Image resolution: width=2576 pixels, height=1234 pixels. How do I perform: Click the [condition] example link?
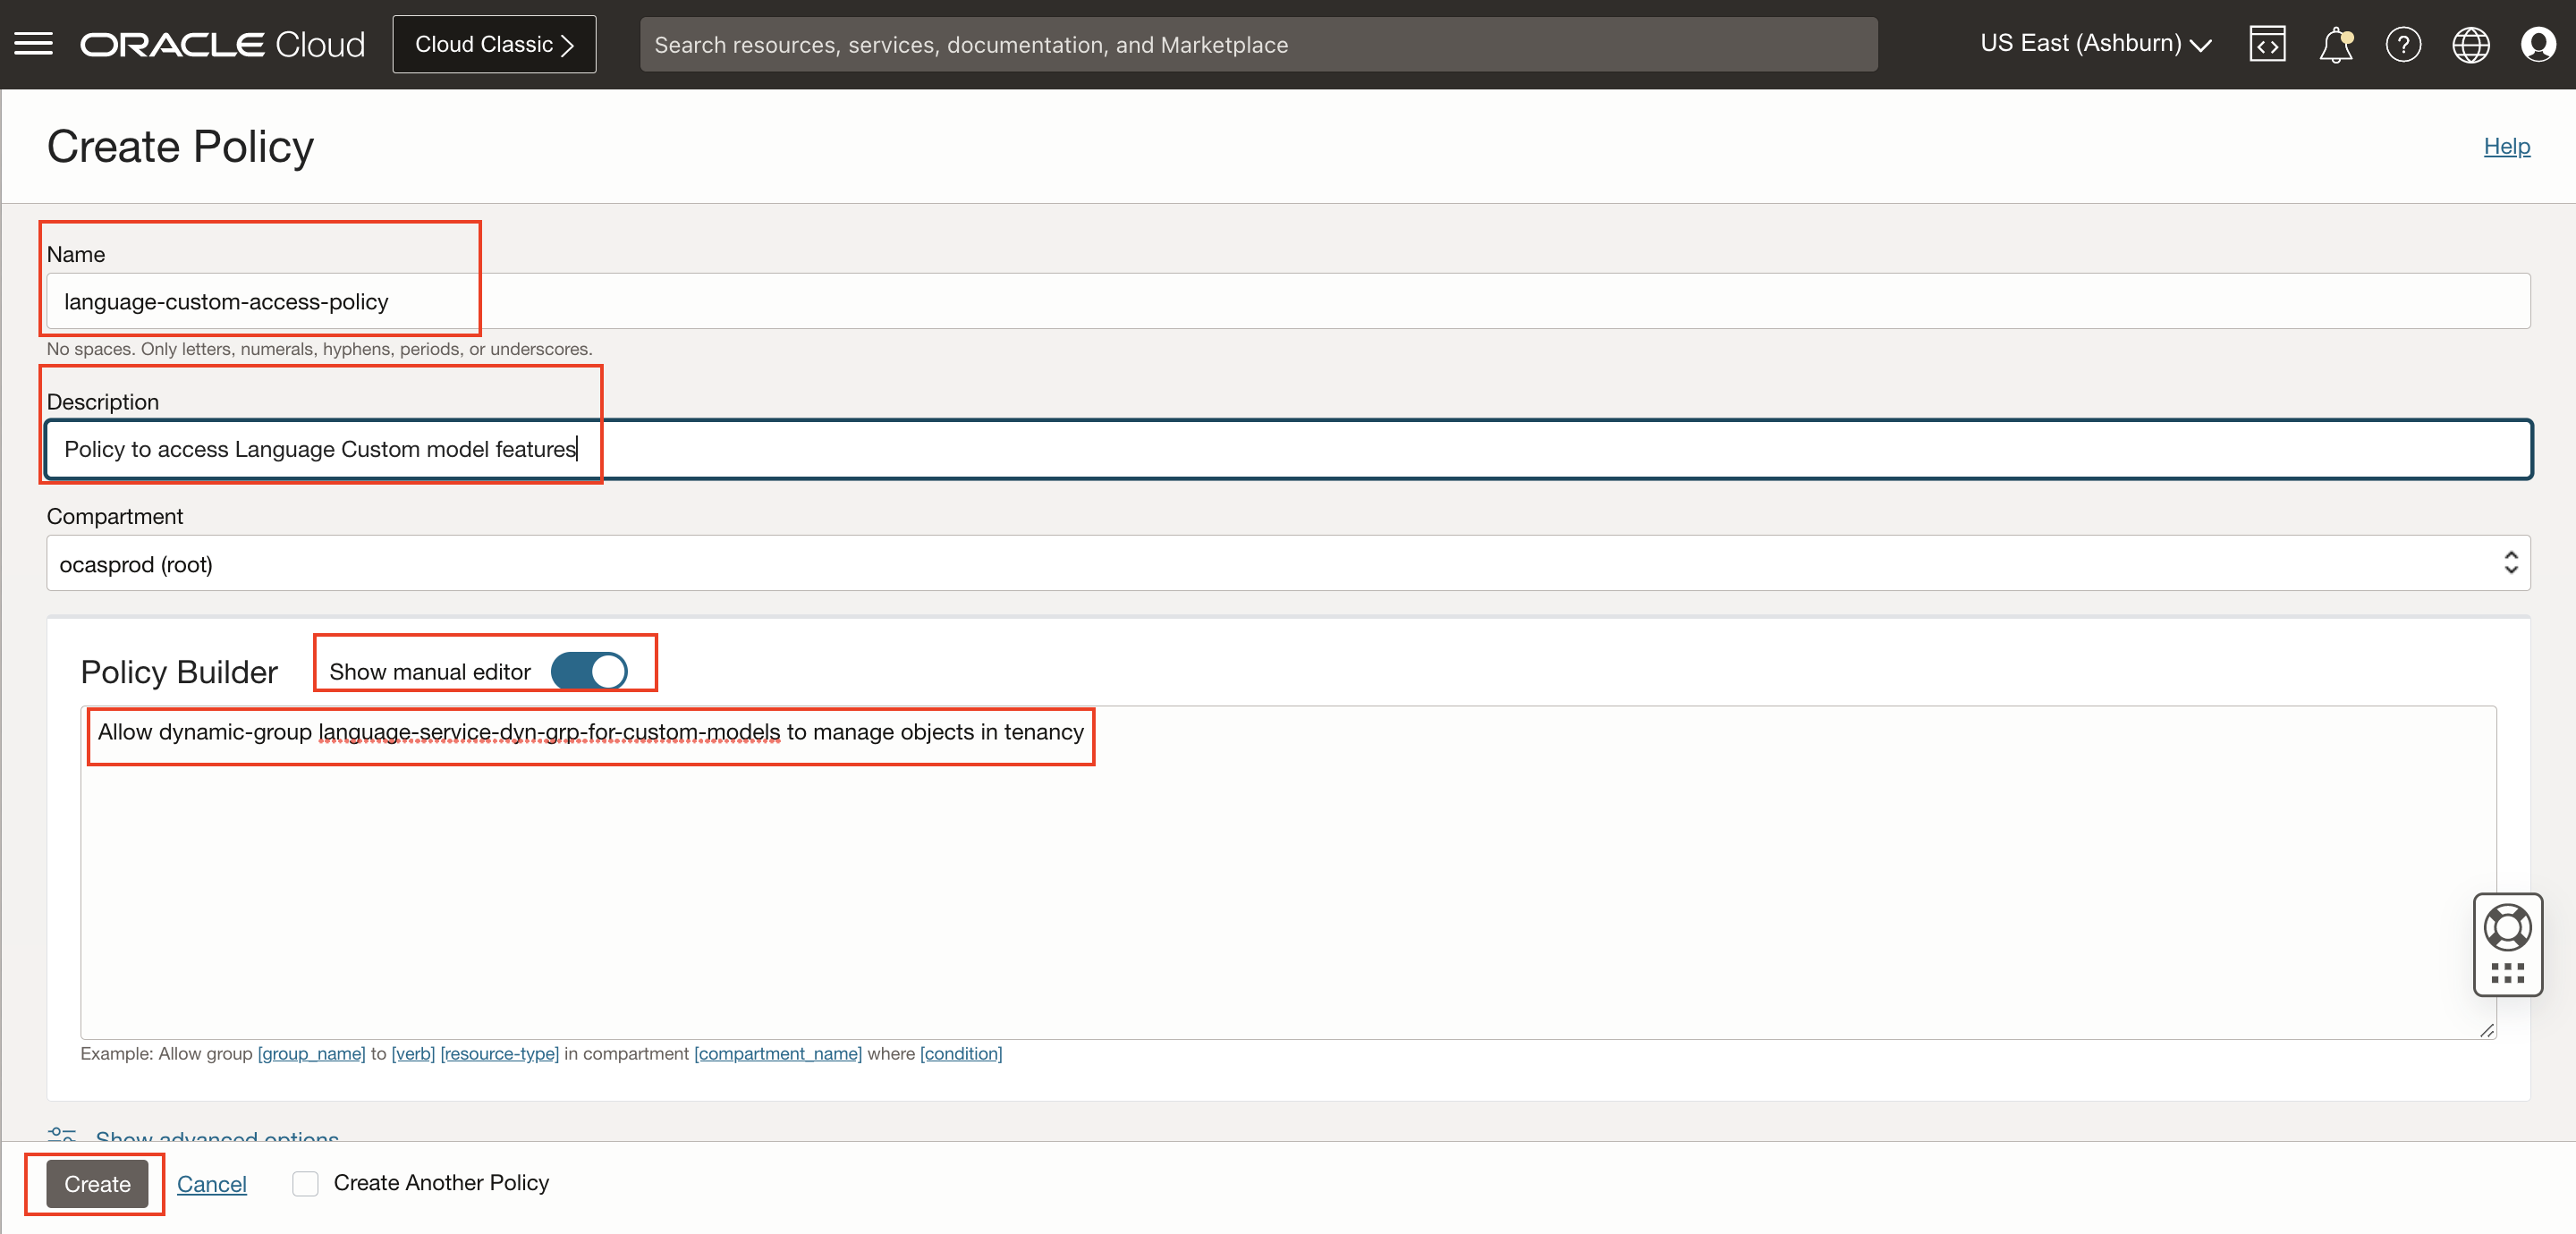coord(961,1053)
